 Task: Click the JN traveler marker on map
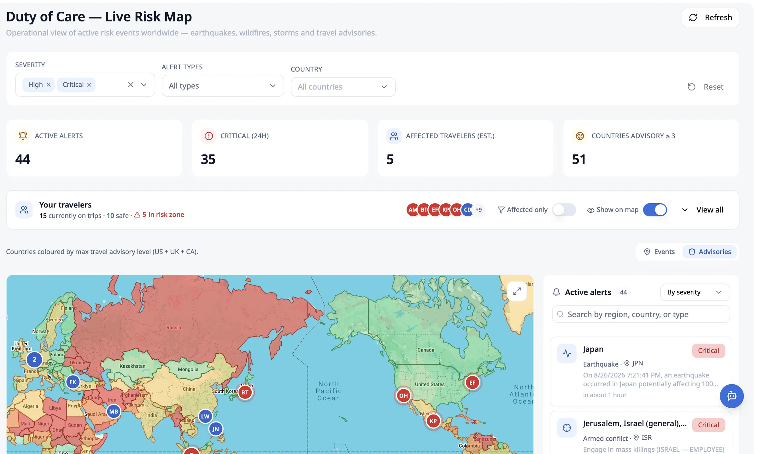pyautogui.click(x=216, y=429)
